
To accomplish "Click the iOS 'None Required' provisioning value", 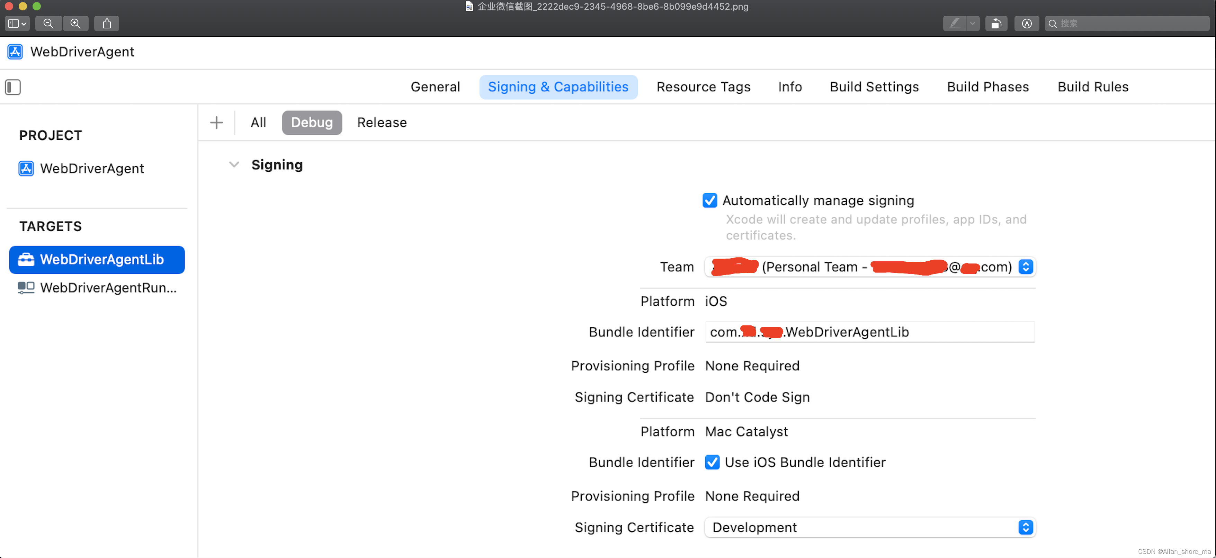I will pyautogui.click(x=752, y=366).
